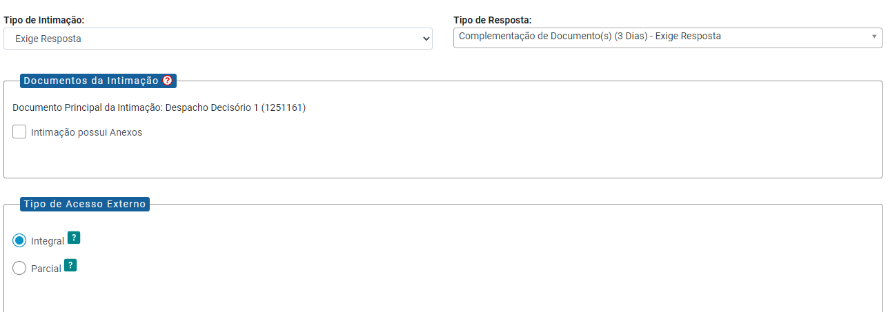Click small arrow of Tipo de Resposta
Screen dimensions: 886x312
(x=874, y=37)
